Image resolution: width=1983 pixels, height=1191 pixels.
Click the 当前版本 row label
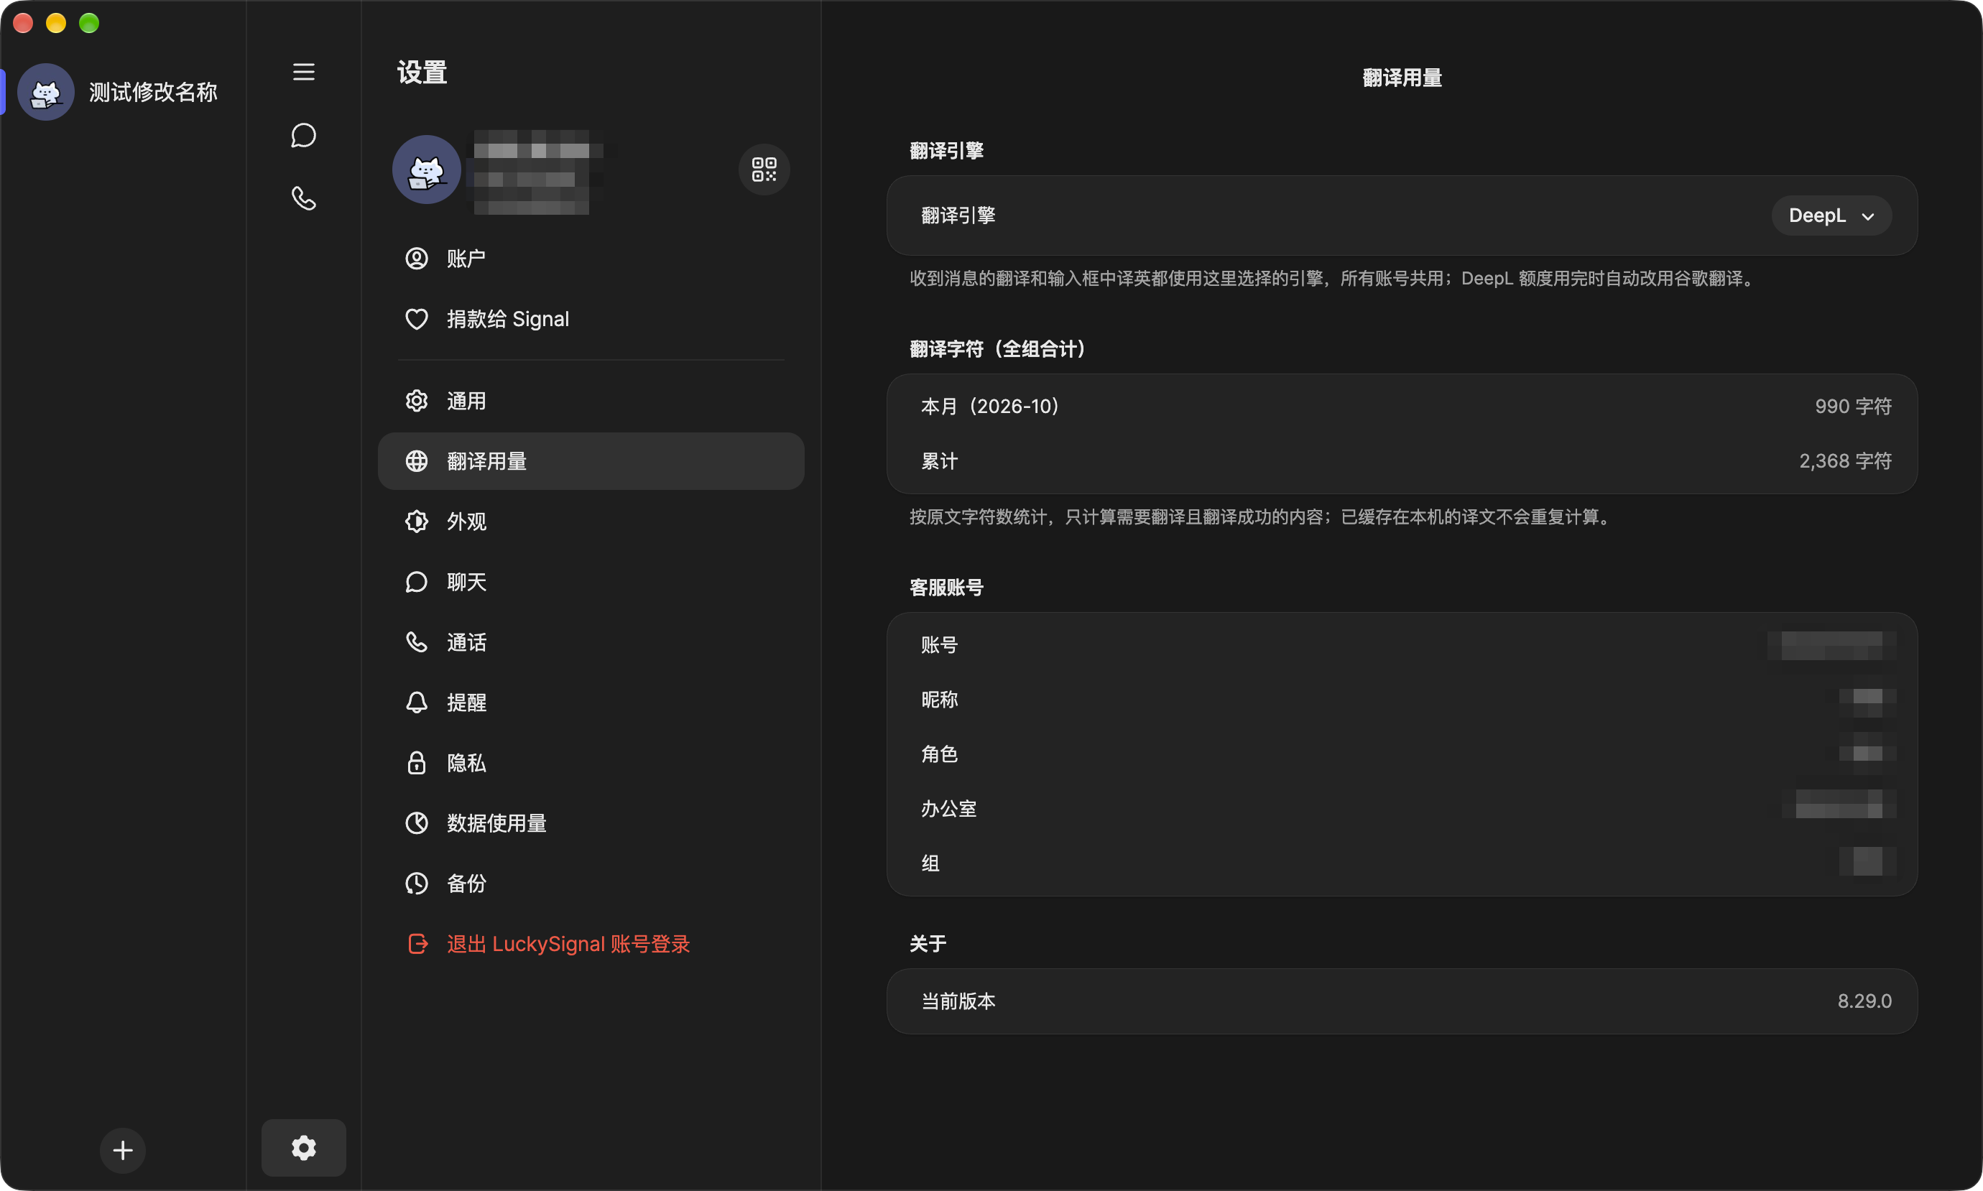click(958, 1001)
